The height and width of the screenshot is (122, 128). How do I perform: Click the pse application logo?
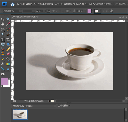[x=5, y=4]
